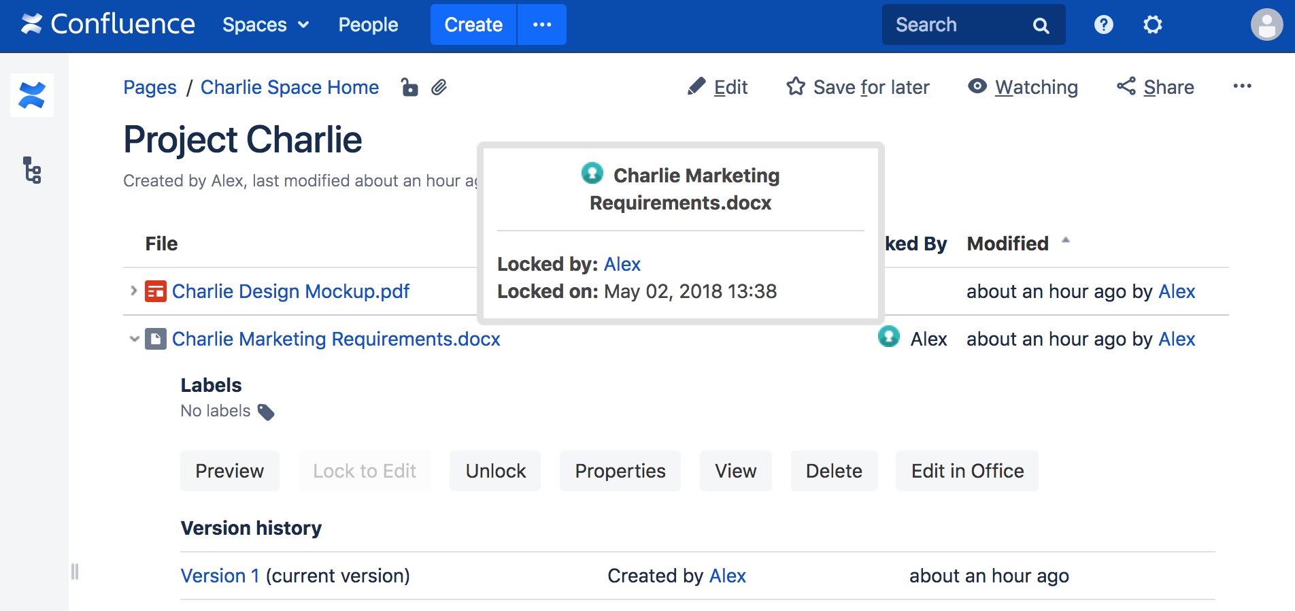Collapse the Charlie Marketing Requirements.docx row
The width and height of the screenshot is (1295, 611).
click(x=134, y=339)
